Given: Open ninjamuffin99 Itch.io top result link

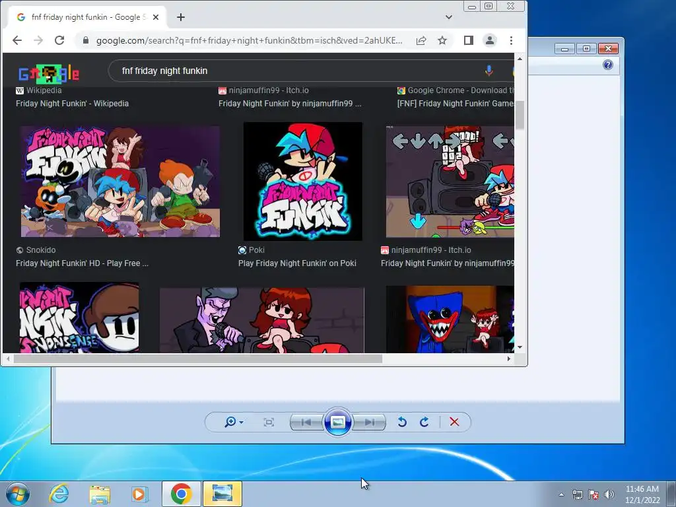Looking at the screenshot, I should pos(290,104).
